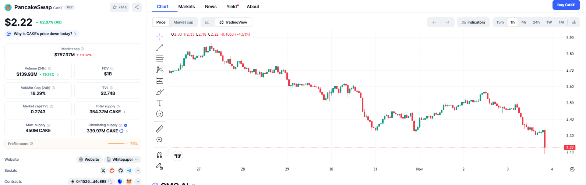The image size is (586, 185).
Task: Open the emoji sticker tool
Action: (159, 114)
